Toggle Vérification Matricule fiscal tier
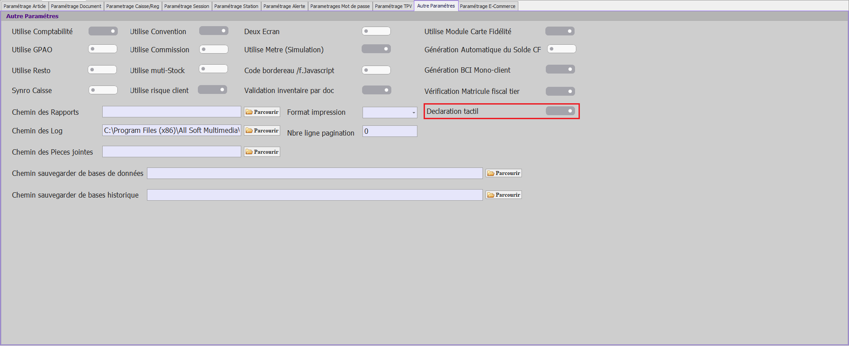The image size is (849, 346). (x=560, y=91)
